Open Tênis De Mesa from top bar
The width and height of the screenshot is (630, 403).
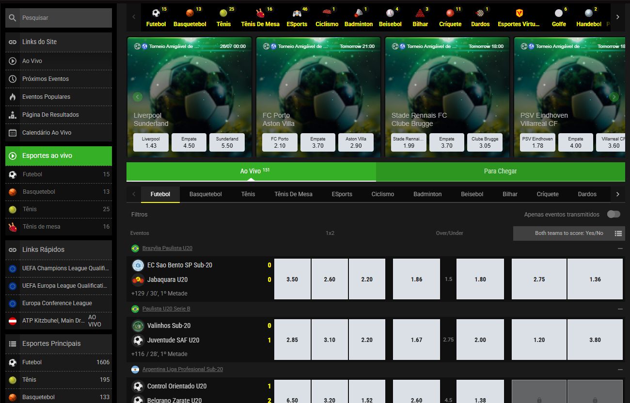(260, 18)
